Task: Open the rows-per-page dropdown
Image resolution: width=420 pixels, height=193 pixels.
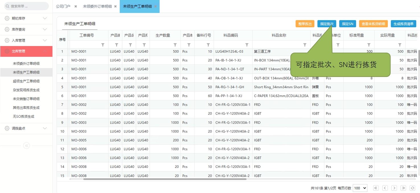Action: tap(360, 188)
